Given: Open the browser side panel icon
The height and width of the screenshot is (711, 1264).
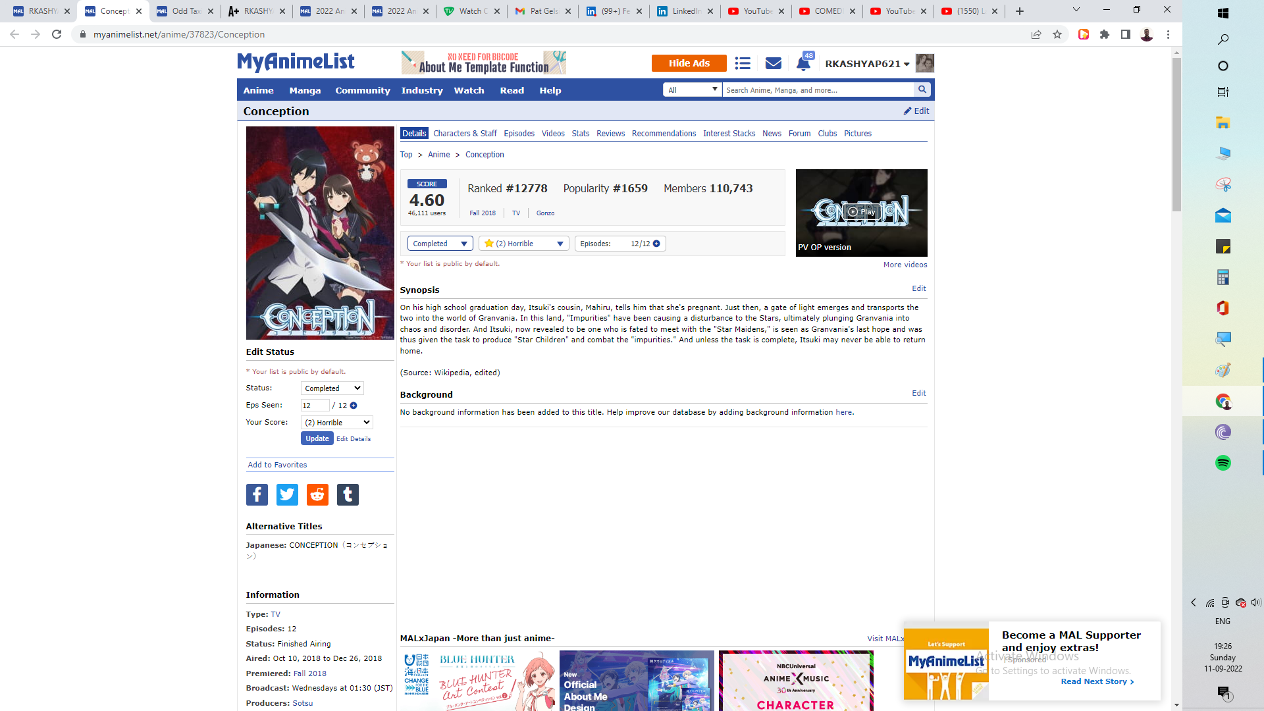Looking at the screenshot, I should tap(1126, 34).
